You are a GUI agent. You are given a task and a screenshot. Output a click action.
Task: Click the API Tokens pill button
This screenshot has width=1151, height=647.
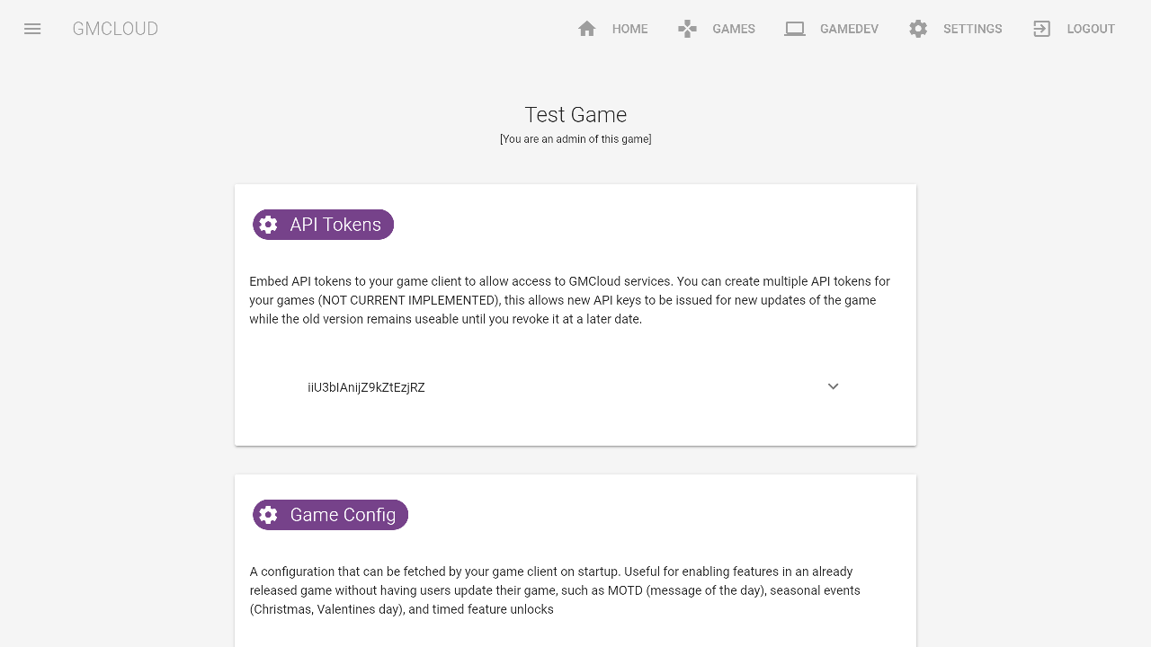[323, 225]
